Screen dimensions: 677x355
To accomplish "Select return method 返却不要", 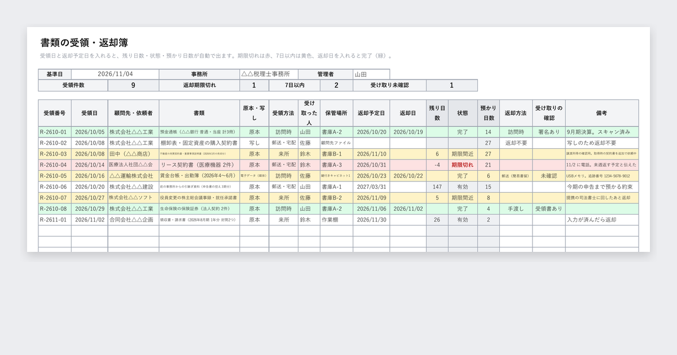I will pos(516,143).
